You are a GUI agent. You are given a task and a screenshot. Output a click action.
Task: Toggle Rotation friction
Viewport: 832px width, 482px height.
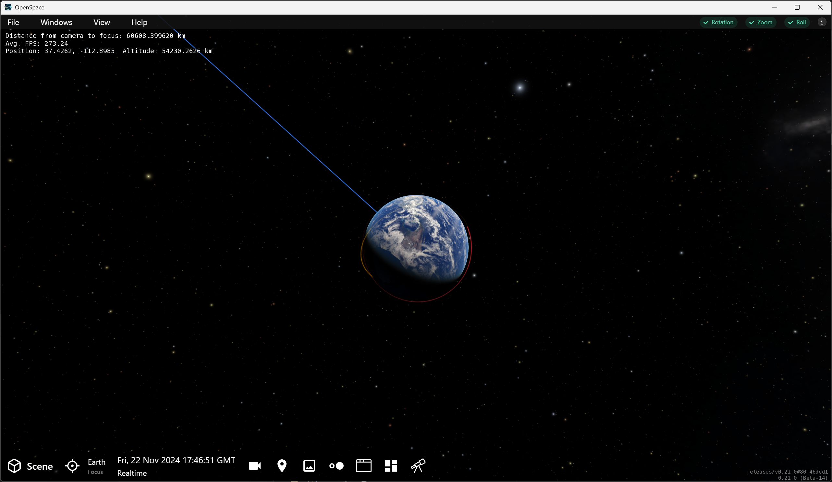pyautogui.click(x=718, y=22)
